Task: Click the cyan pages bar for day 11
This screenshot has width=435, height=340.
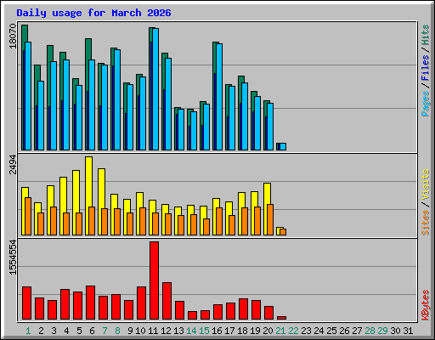Action: tap(155, 89)
